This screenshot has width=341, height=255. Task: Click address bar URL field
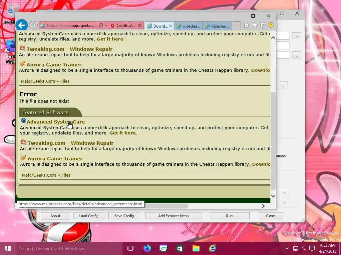[72, 25]
